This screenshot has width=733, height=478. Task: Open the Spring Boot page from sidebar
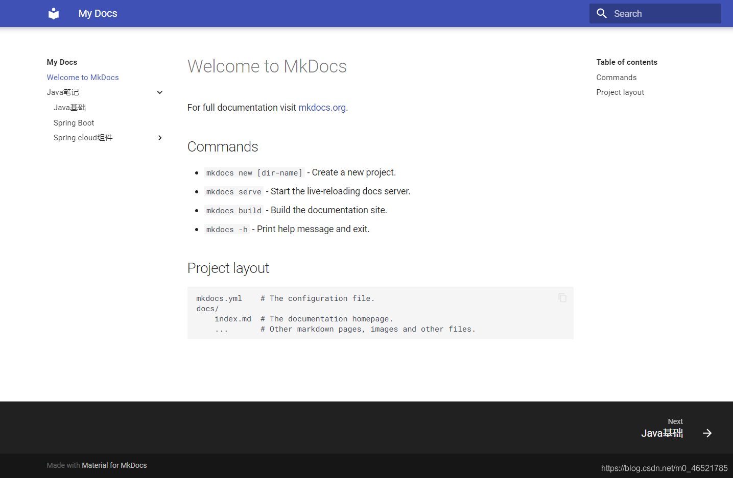point(74,123)
